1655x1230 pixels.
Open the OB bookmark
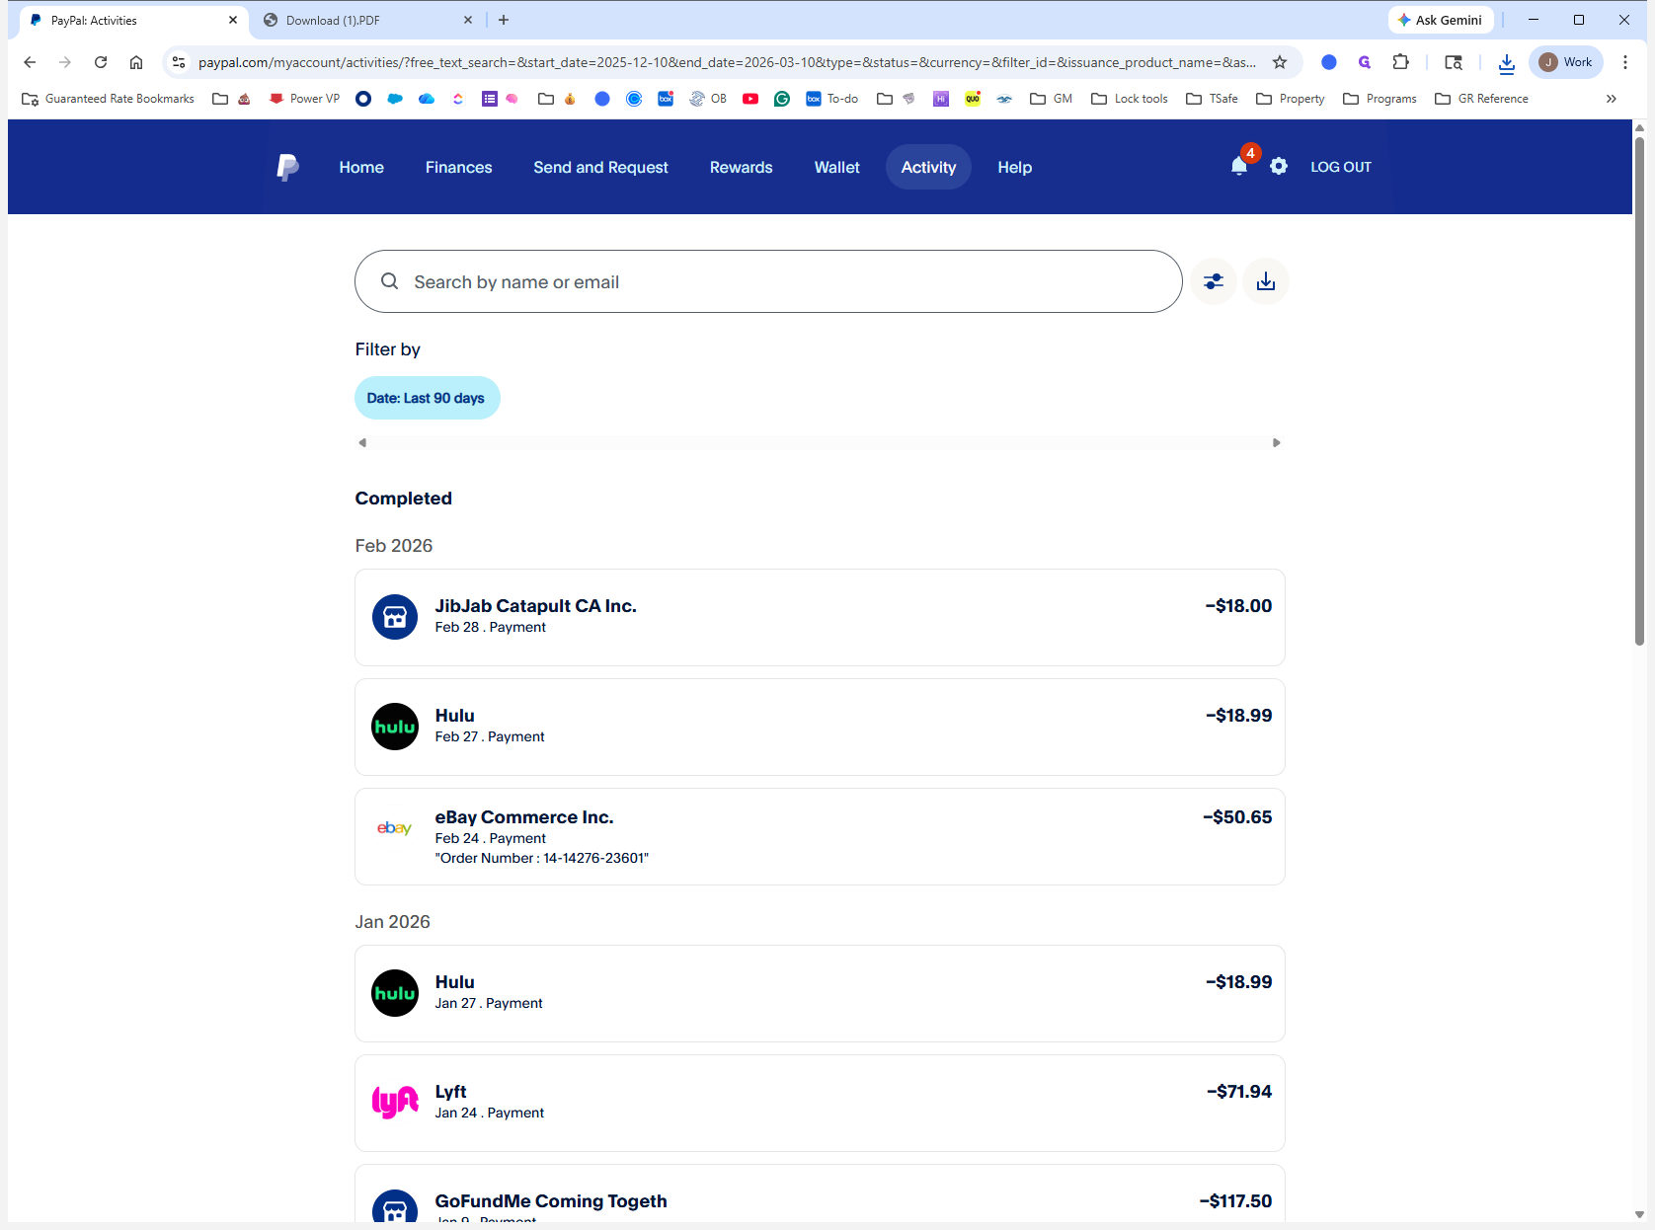708,99
